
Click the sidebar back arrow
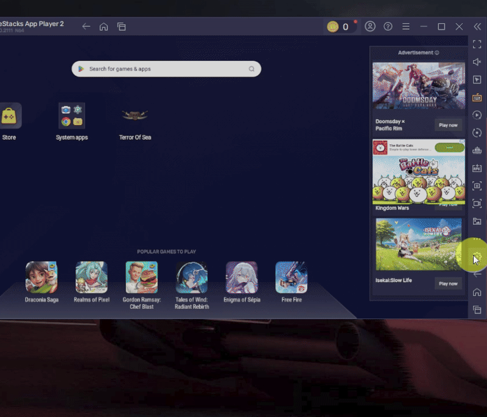(477, 274)
